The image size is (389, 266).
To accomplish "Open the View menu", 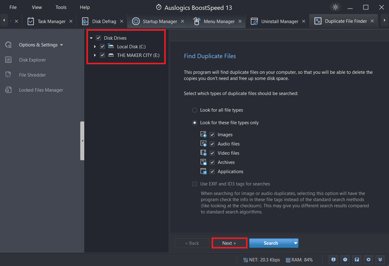I will [x=37, y=7].
